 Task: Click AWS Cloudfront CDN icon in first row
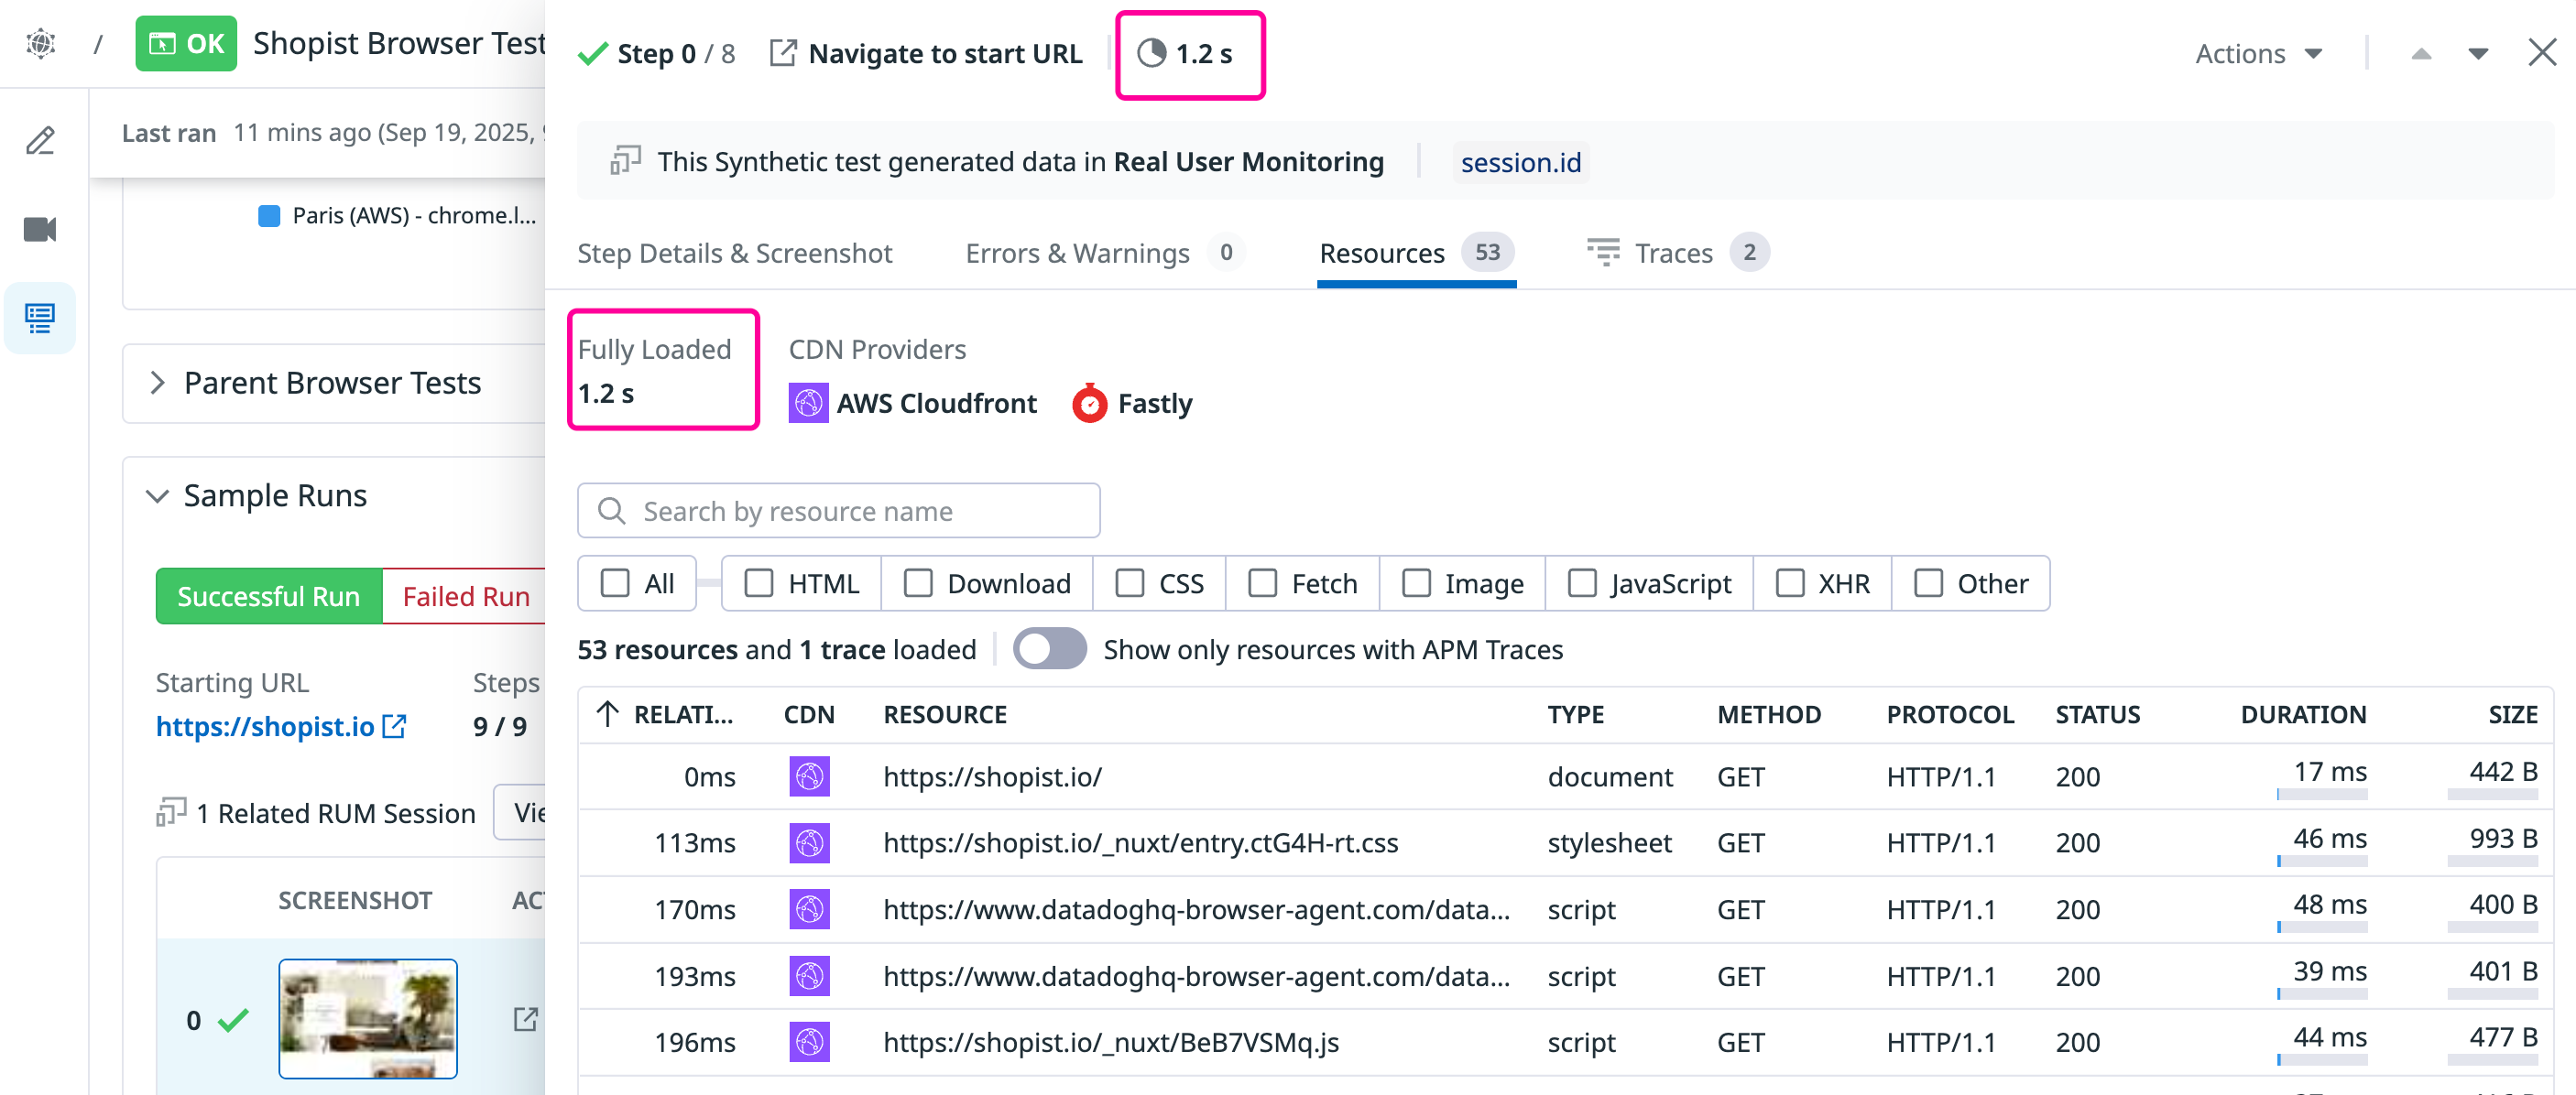[809, 776]
